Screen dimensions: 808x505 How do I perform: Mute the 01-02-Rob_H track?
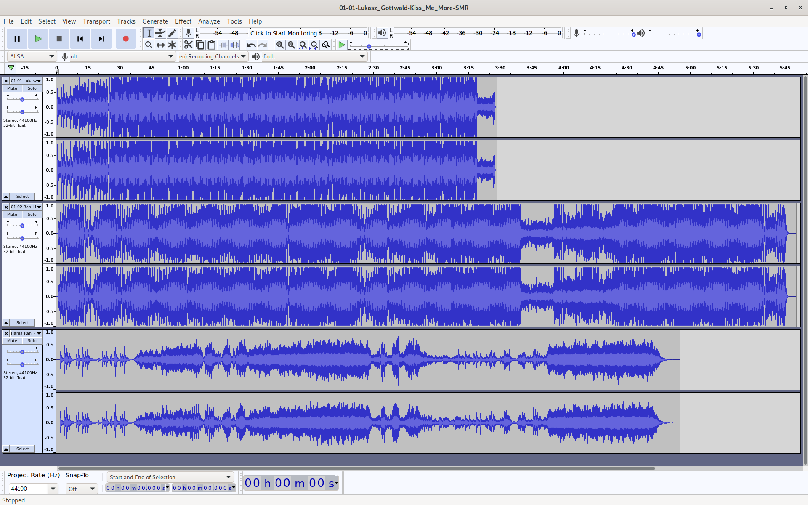12,215
